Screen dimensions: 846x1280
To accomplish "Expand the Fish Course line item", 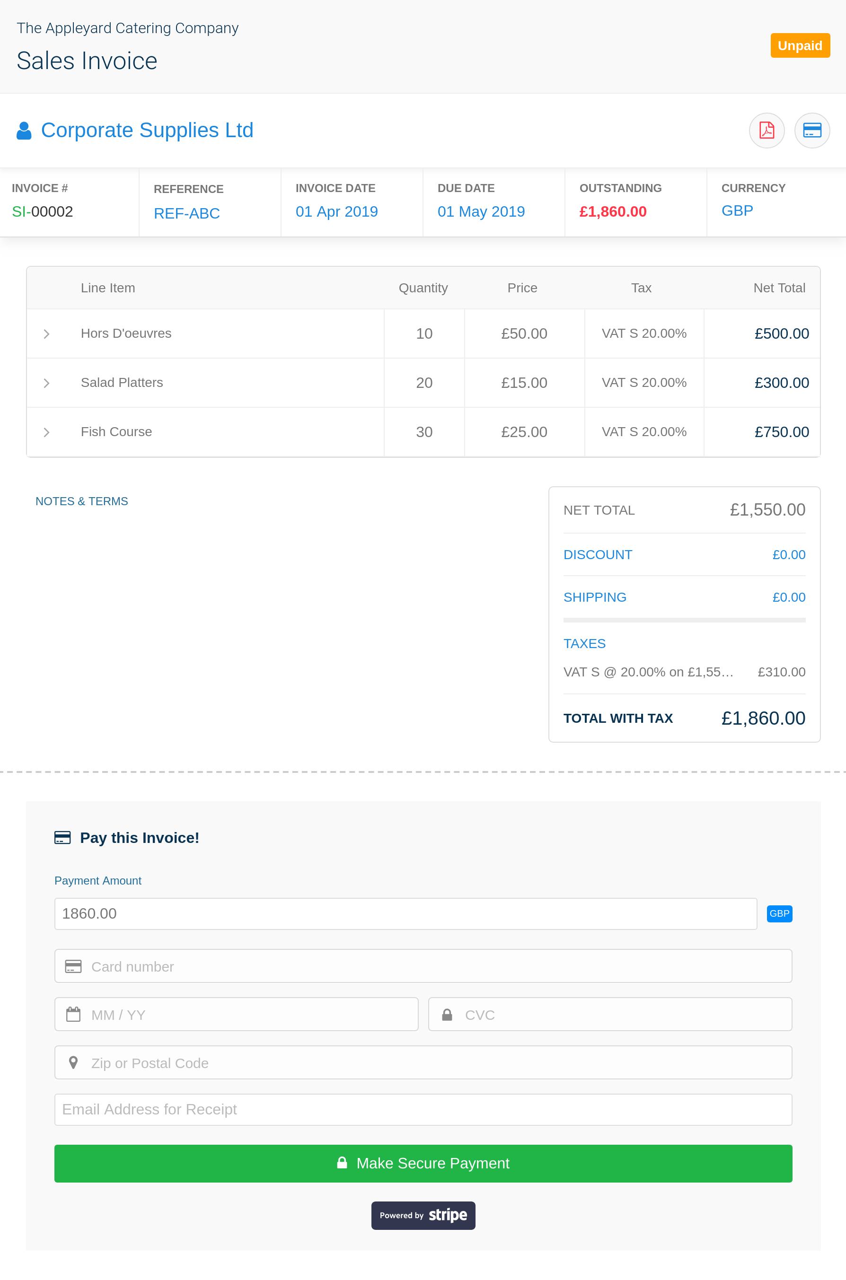I will pos(46,431).
